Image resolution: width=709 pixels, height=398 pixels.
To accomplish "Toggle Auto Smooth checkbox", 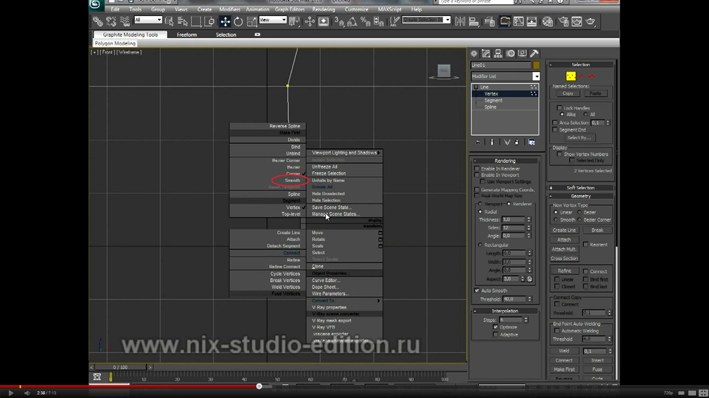I will pos(477,290).
